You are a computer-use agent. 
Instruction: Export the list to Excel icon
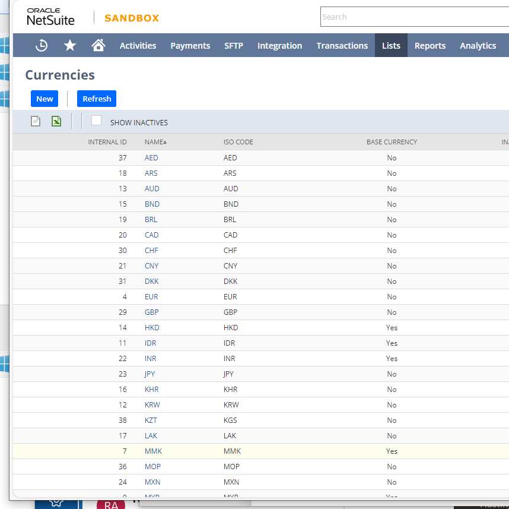pyautogui.click(x=56, y=121)
